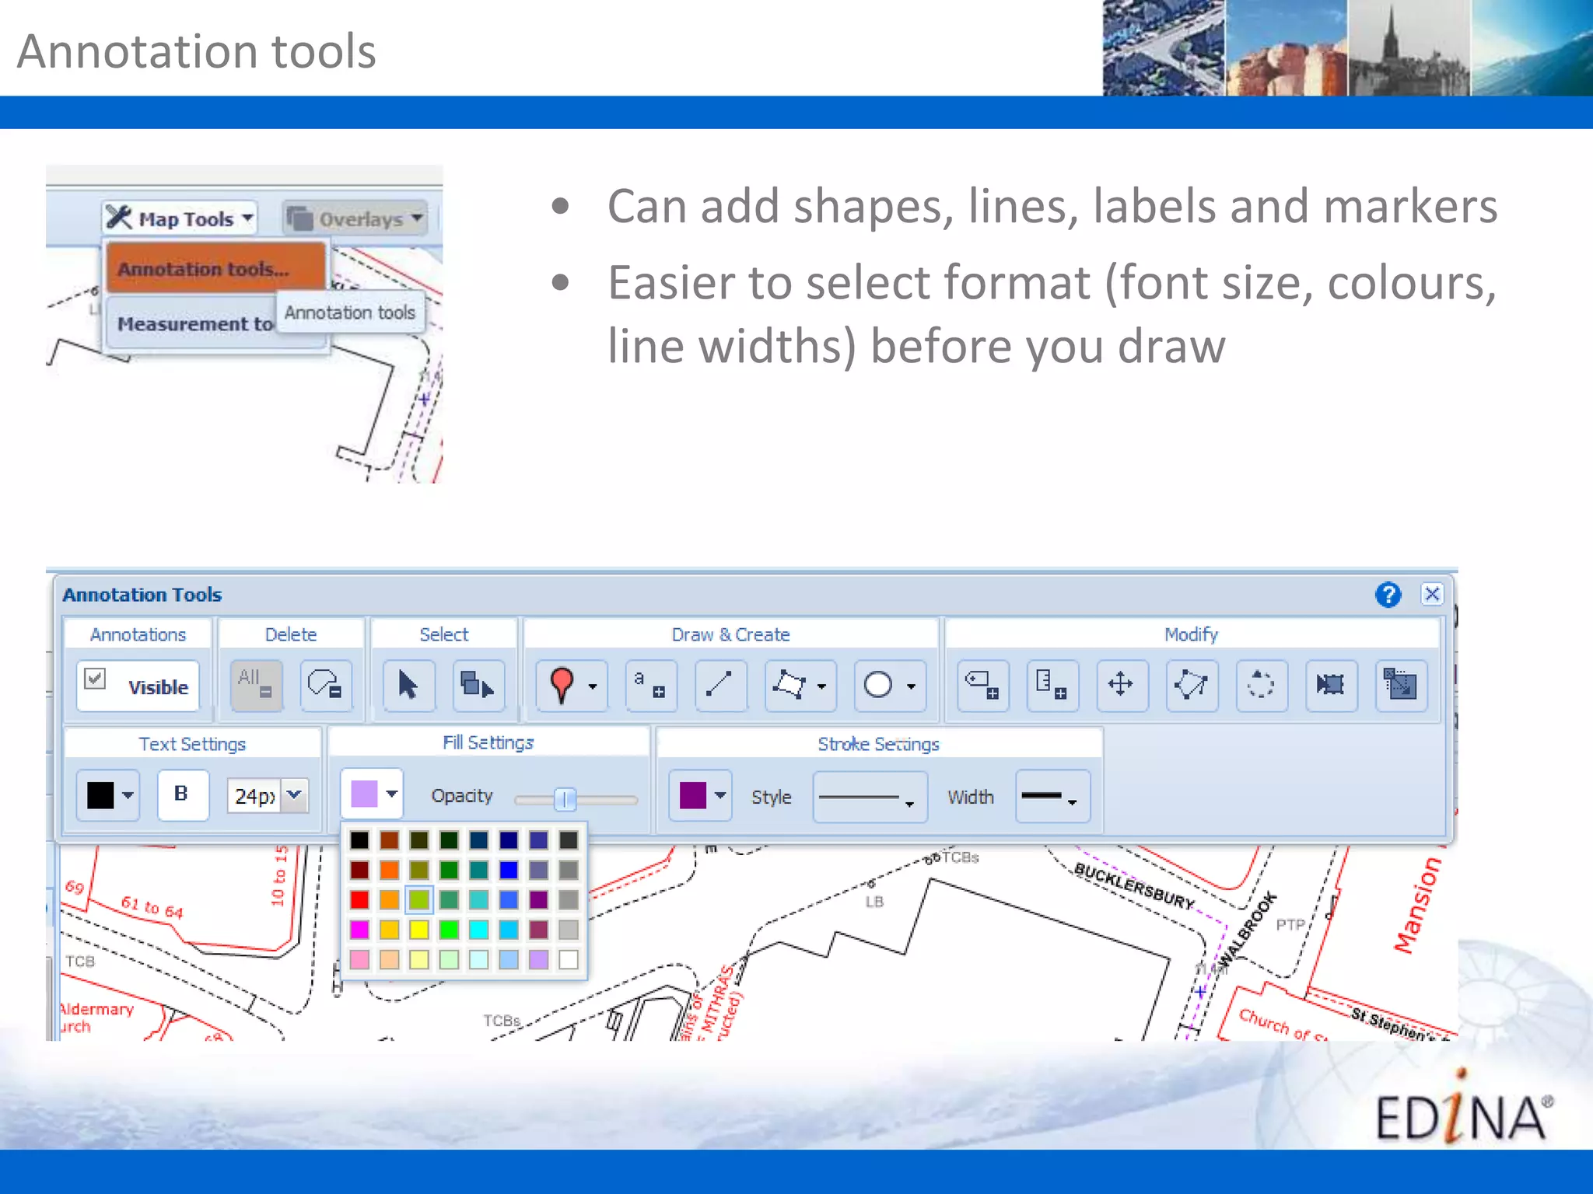1593x1194 pixels.
Task: Choose the multi-select shapes tool
Action: (478, 685)
